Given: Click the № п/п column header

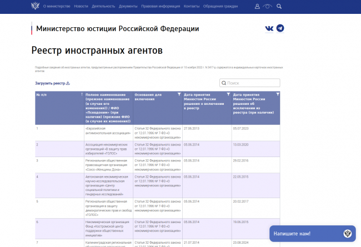Looking at the screenshot, I should pos(59,108).
